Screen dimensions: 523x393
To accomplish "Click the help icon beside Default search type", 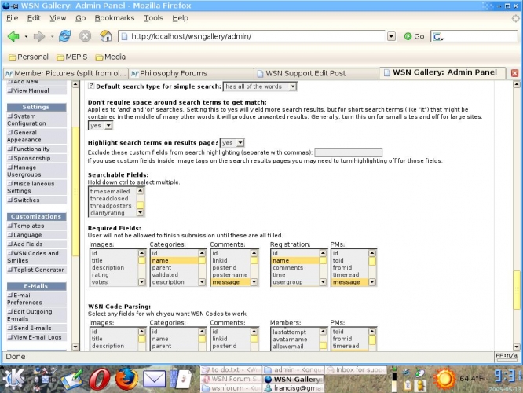I will point(90,86).
